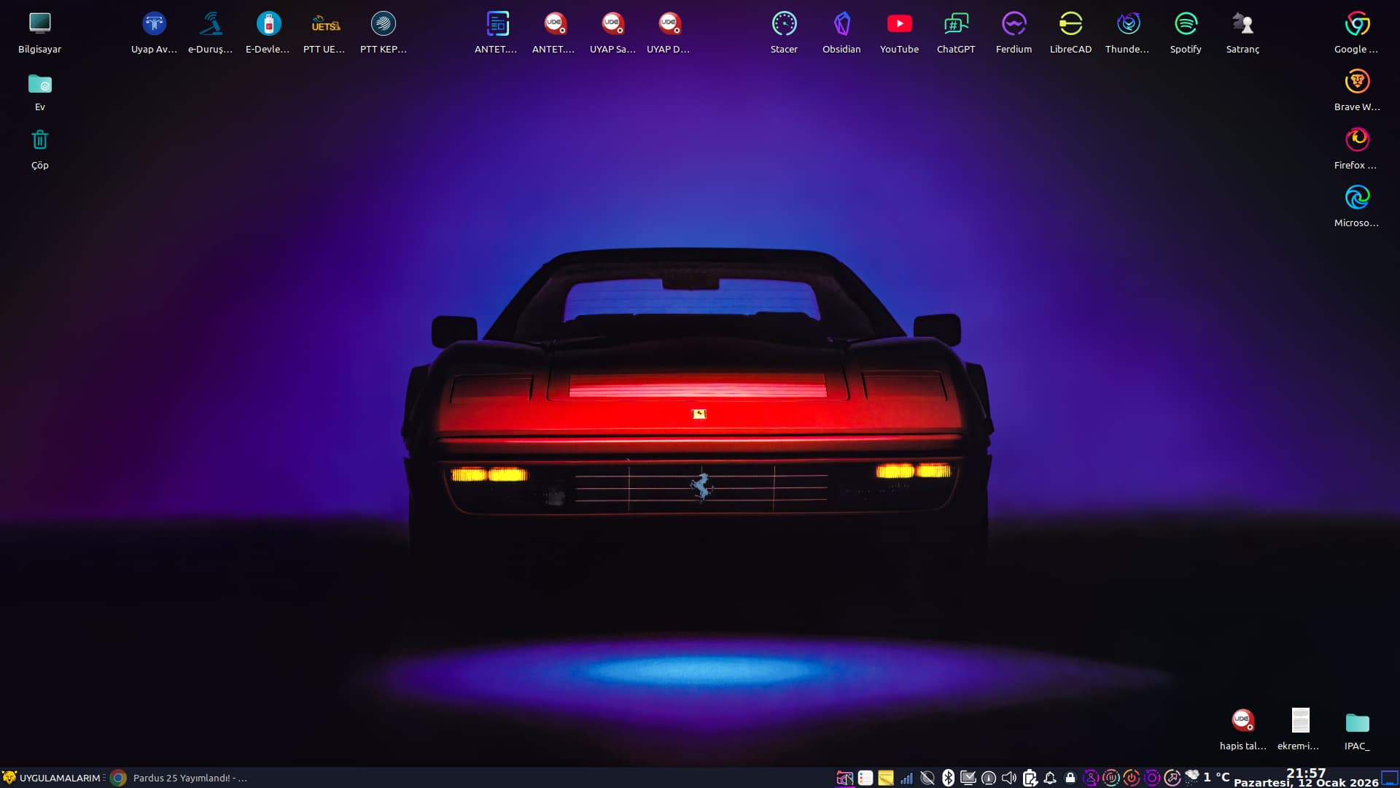Open the network signal tray indicator
The width and height of the screenshot is (1400, 788).
(906, 778)
